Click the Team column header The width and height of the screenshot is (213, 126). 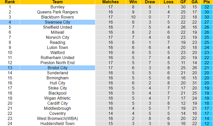[x=57, y=2]
